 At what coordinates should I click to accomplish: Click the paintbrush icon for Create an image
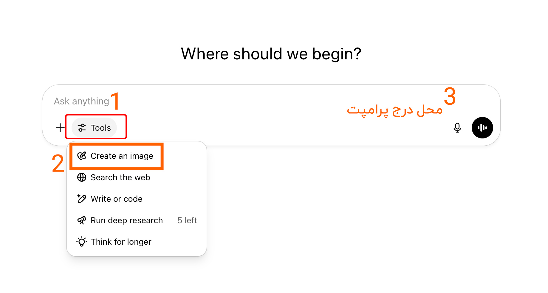point(82,156)
